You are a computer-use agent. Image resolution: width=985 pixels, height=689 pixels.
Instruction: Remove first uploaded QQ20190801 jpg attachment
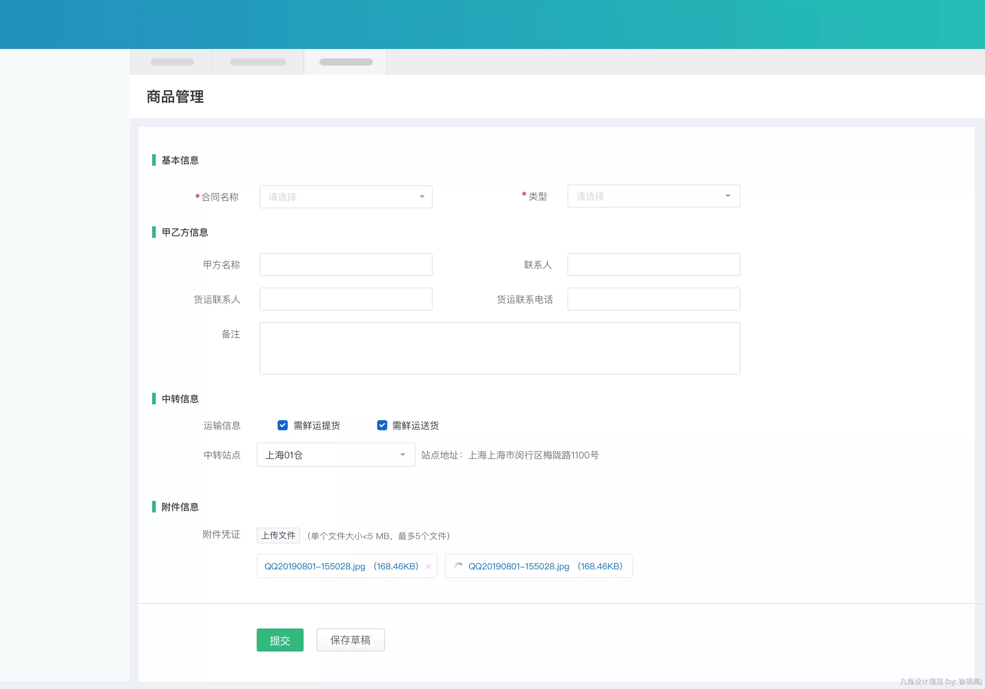[x=428, y=566]
